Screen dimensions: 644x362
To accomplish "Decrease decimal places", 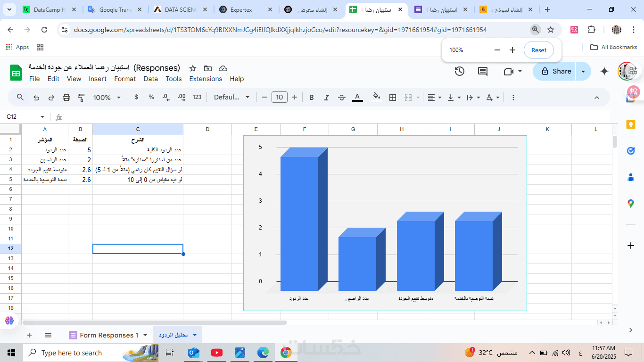I will (x=166, y=97).
